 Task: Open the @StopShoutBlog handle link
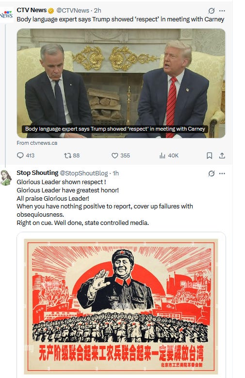83,173
